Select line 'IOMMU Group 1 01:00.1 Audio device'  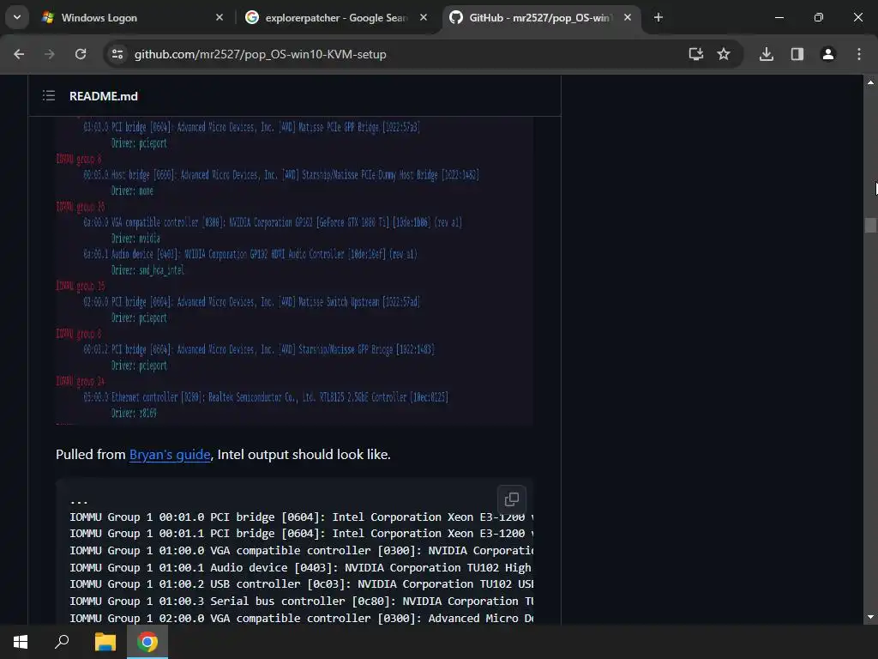(301, 567)
